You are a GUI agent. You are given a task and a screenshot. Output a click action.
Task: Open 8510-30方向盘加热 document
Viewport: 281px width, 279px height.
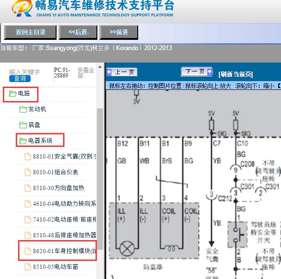pos(58,188)
